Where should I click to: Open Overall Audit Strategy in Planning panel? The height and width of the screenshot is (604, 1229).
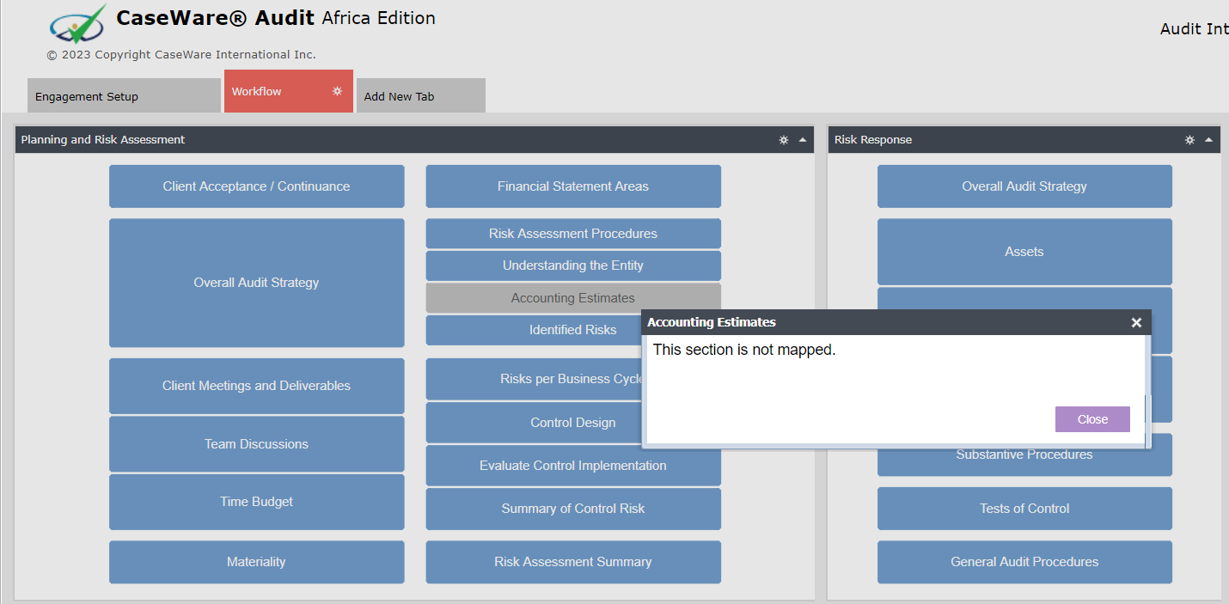click(x=256, y=283)
